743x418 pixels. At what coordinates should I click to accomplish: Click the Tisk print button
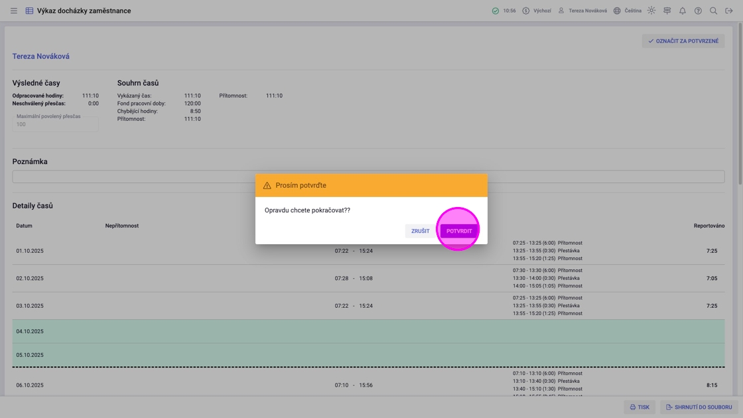640,407
